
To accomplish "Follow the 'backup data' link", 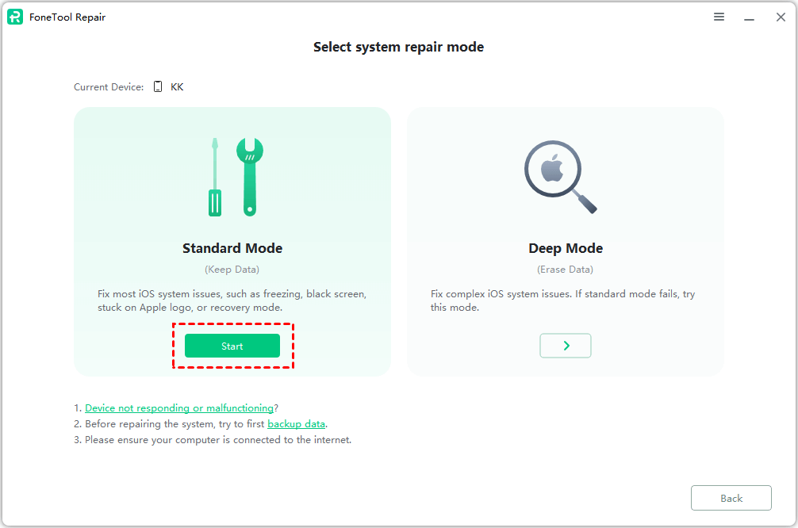I will [296, 424].
